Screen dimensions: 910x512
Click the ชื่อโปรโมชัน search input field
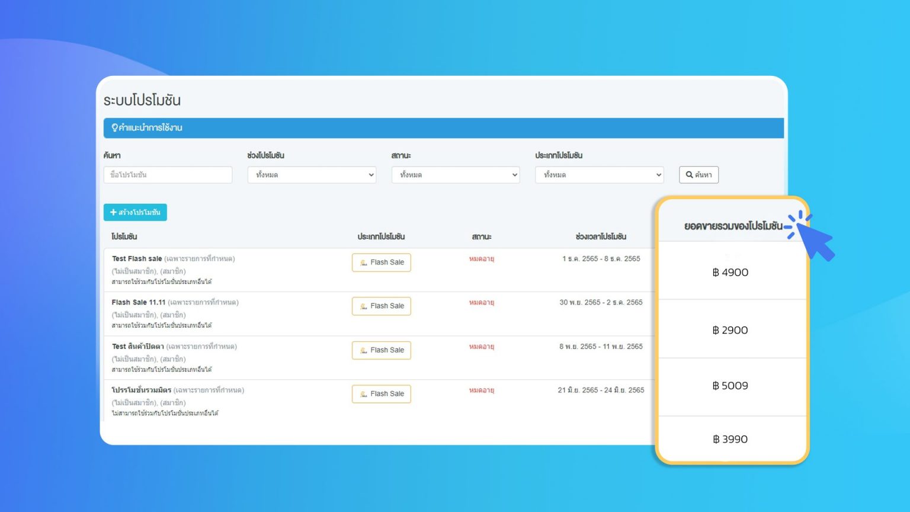pyautogui.click(x=168, y=174)
